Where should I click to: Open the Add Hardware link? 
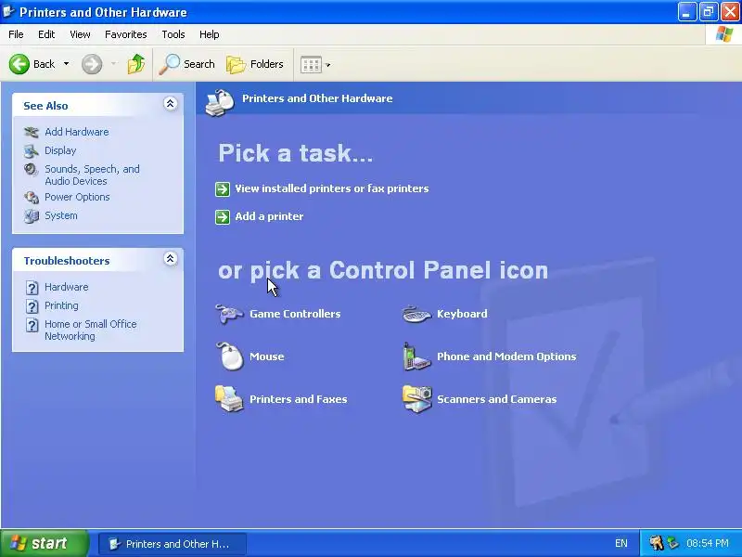(x=77, y=132)
